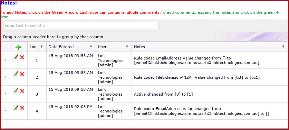Screen dimensions: 289x130
Task: Open the Line column filter
Action: [42, 47]
